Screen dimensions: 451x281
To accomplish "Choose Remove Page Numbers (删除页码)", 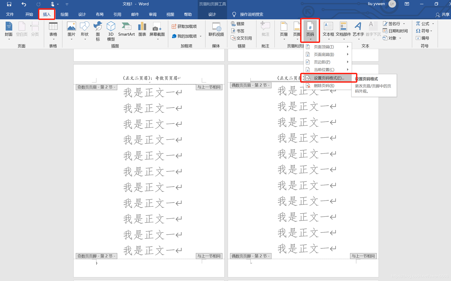I will pyautogui.click(x=327, y=86).
